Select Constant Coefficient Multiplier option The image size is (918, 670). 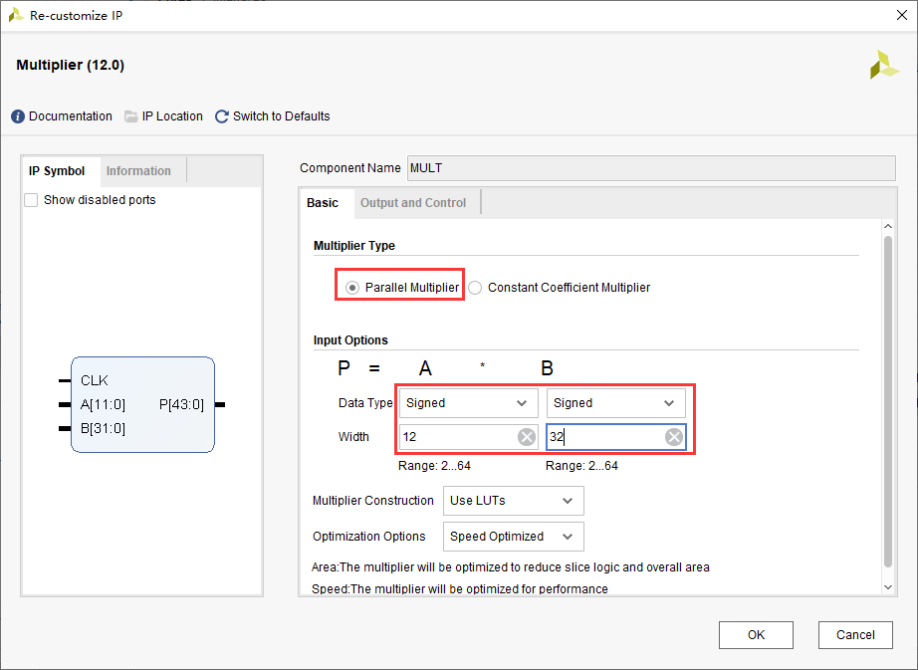pos(475,288)
